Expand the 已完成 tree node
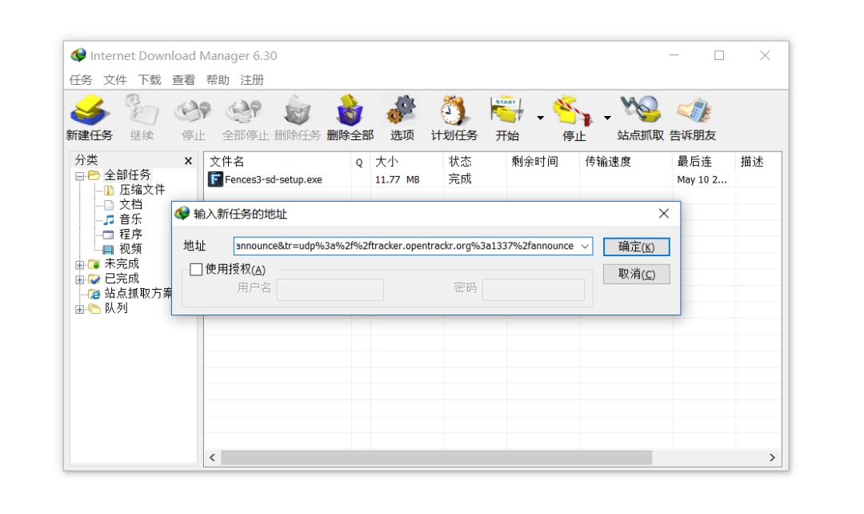 [80, 279]
